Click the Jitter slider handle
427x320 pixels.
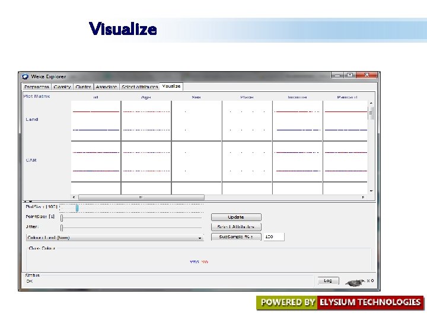62,228
